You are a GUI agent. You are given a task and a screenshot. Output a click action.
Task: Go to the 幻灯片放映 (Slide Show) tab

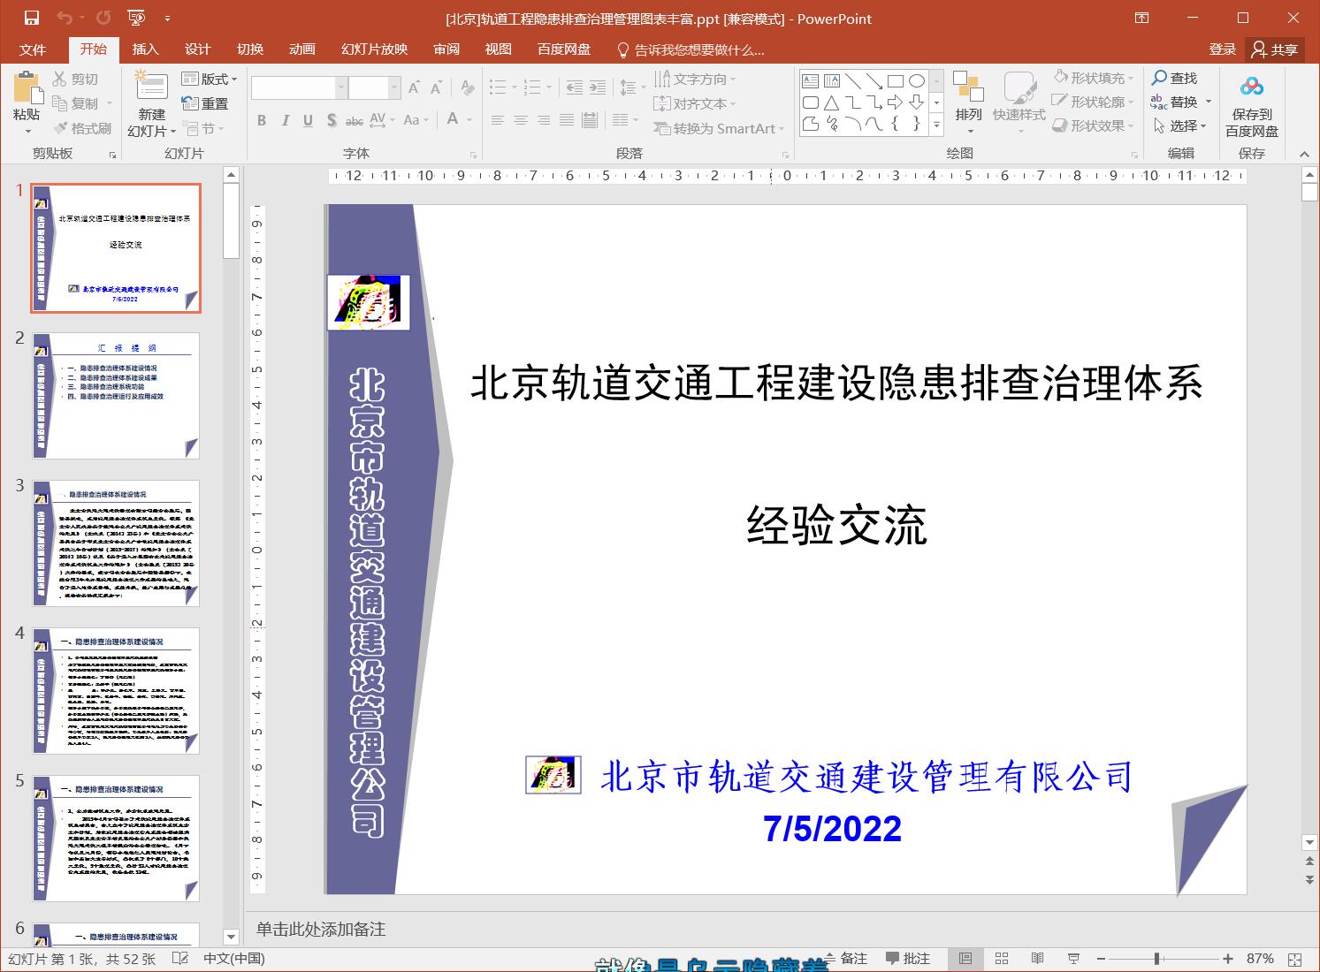tap(374, 49)
